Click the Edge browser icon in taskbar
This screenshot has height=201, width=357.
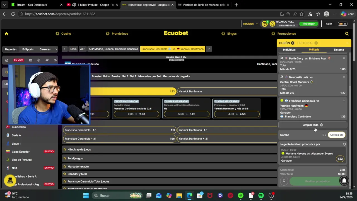[189, 195]
